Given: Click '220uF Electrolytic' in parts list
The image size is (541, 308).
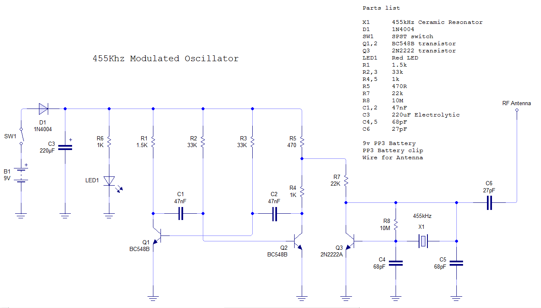Looking at the screenshot, I should [426, 115].
